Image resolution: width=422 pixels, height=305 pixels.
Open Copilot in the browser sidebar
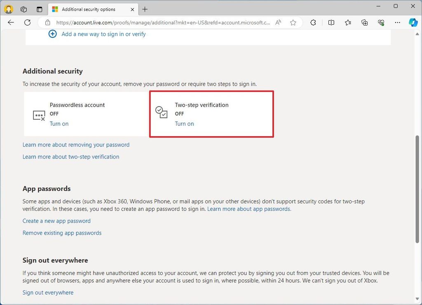(x=413, y=23)
